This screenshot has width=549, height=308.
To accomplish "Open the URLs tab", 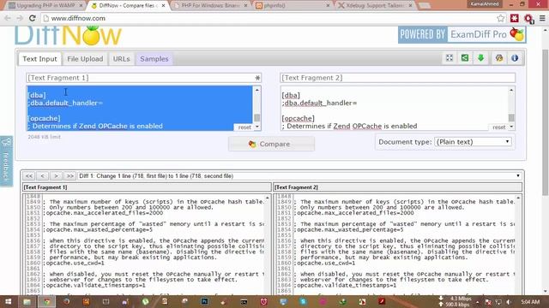I will coord(121,59).
